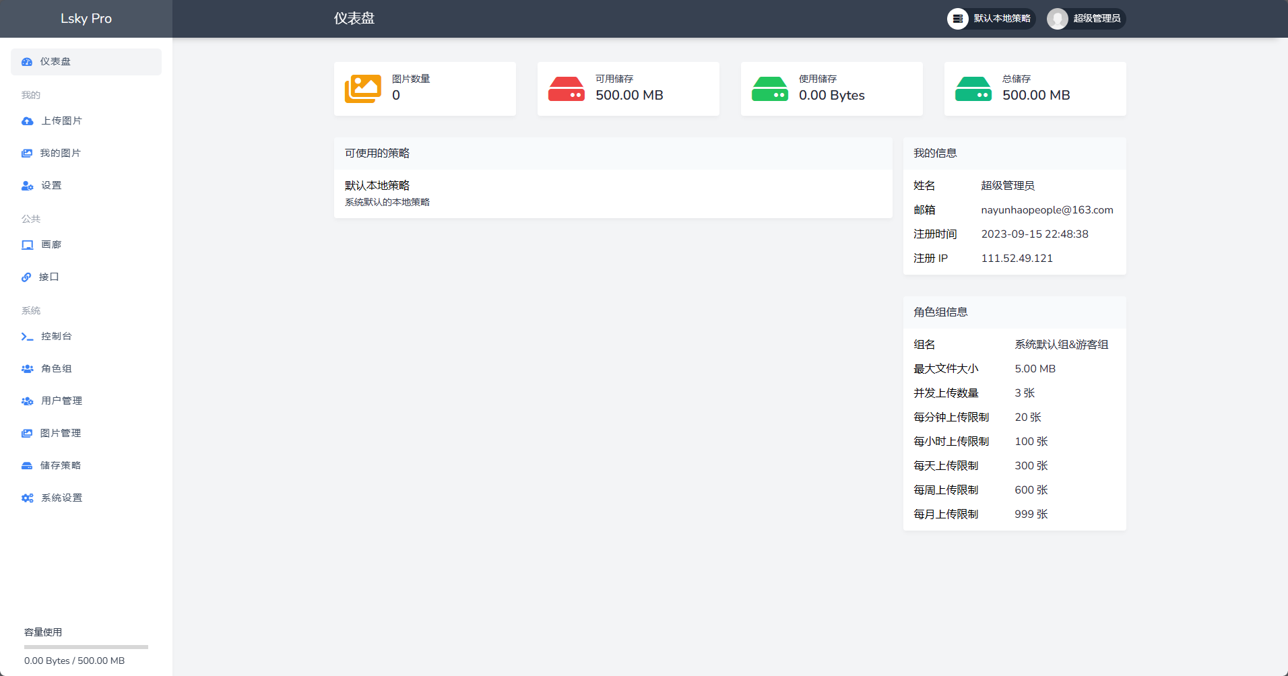
Task: Open the 储存策略 menu item
Action: pyautogui.click(x=86, y=466)
